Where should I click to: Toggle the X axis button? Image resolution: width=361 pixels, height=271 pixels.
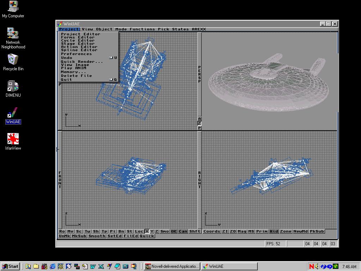(x=147, y=231)
